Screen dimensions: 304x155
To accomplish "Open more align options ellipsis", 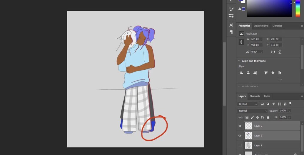I will (x=280, y=80).
